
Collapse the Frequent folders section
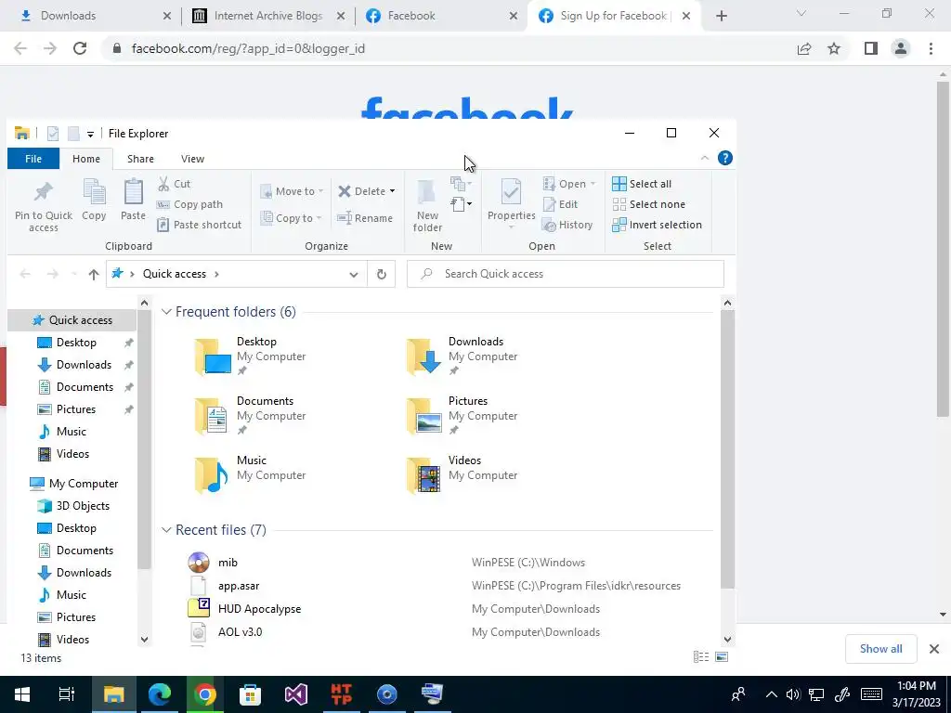coord(166,312)
